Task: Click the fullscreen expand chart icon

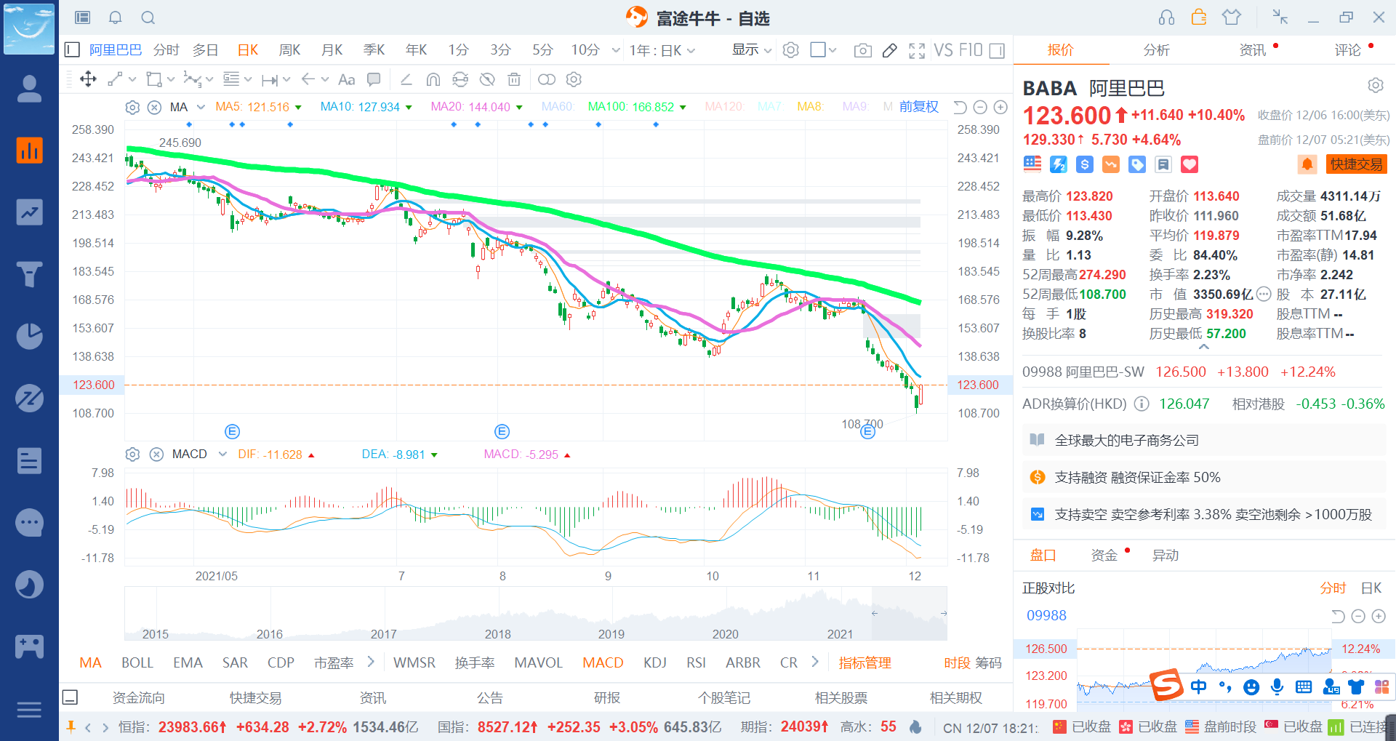Action: click(x=917, y=50)
